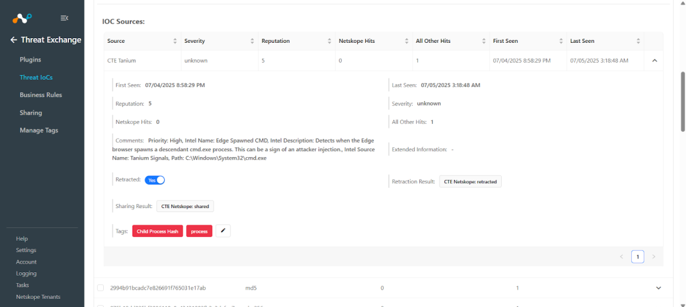
Task: Open Sharing in the sidebar
Action: point(31,112)
